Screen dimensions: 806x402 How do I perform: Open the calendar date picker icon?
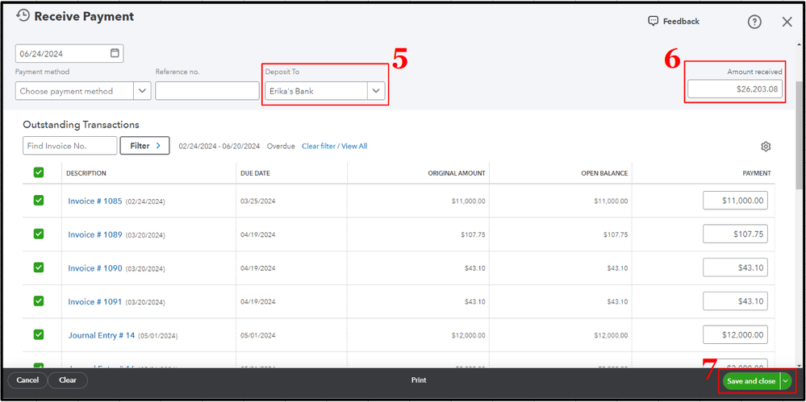(115, 53)
